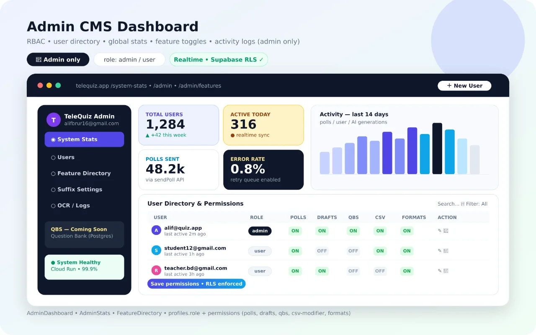The image size is (536, 335).
Task: Click the tallest dark navy bar in Activity chart
Action: pos(437,148)
